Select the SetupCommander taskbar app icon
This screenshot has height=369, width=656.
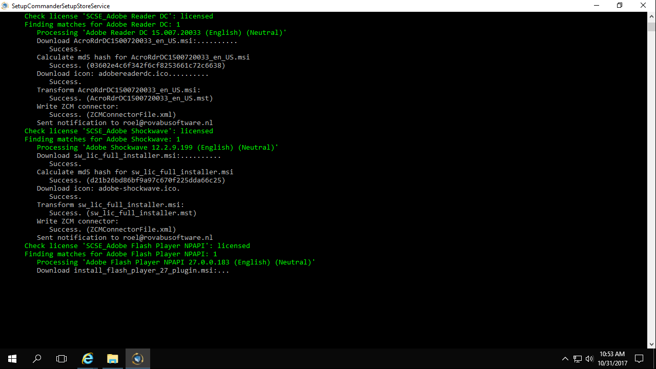pos(137,359)
